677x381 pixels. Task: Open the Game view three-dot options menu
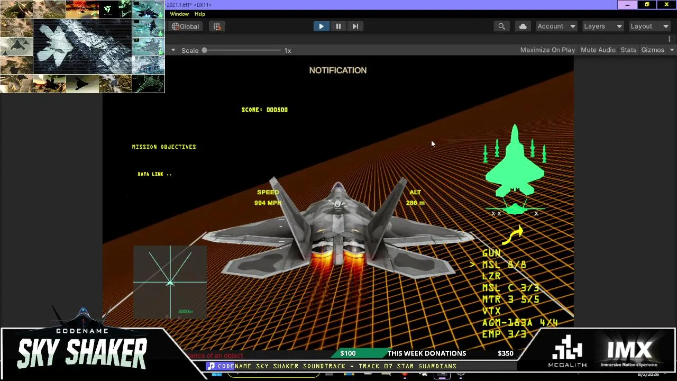[x=670, y=39]
